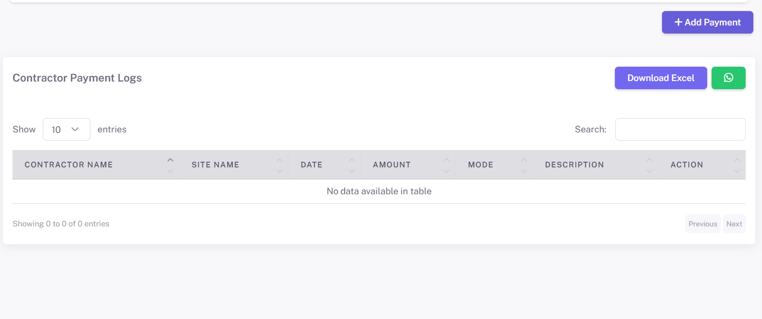Click the Add Payment button

click(x=707, y=23)
